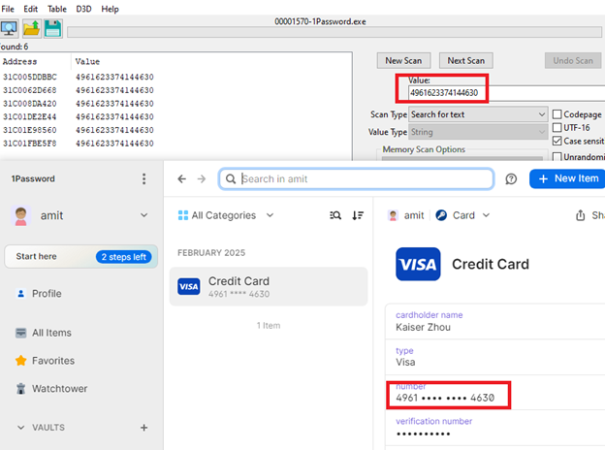Click amit avatar in sidebar
This screenshot has height=450, width=605.
tap(20, 215)
